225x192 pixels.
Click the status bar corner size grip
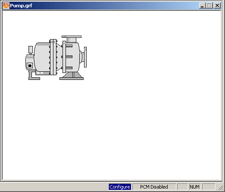click(x=220, y=187)
